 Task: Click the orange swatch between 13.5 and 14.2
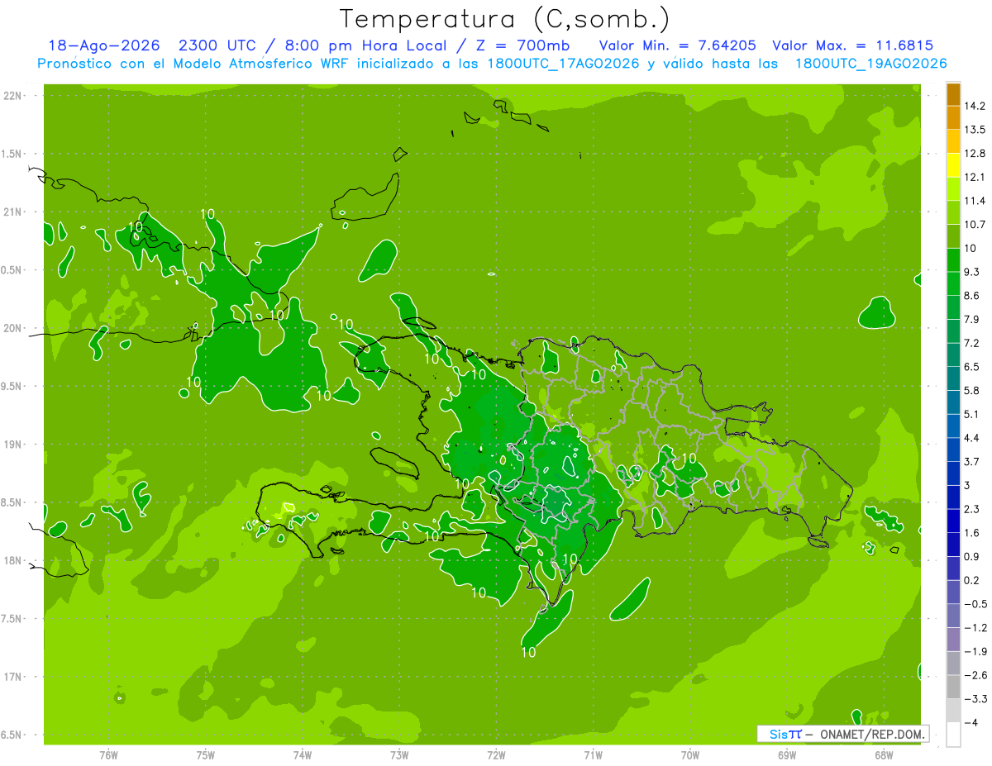pyautogui.click(x=953, y=118)
